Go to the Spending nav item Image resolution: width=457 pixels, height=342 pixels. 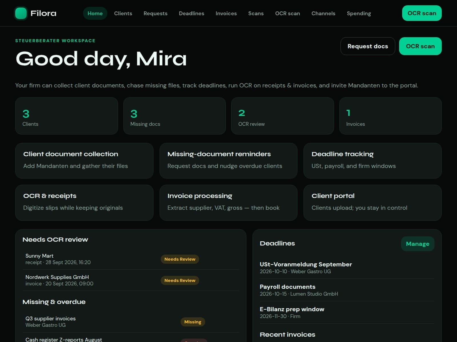(359, 13)
